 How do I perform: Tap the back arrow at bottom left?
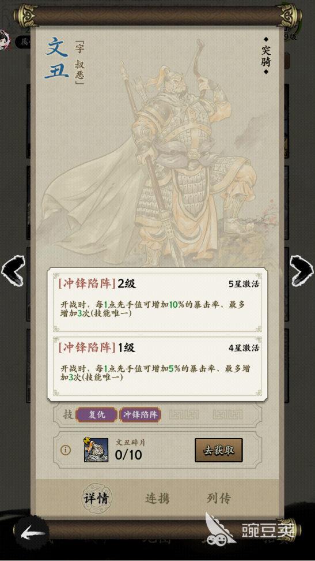point(32,534)
